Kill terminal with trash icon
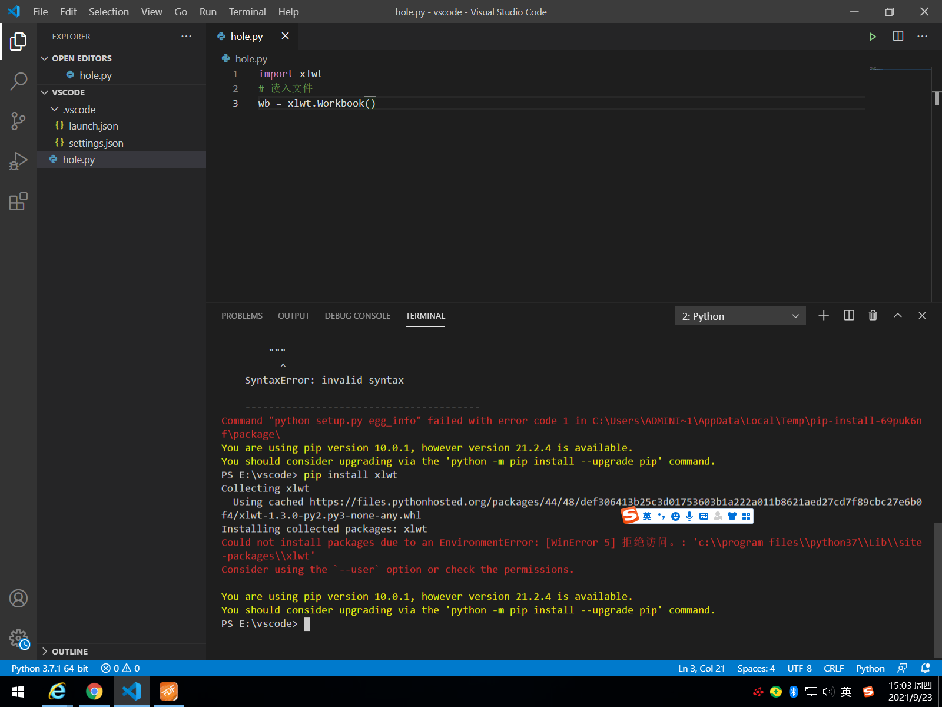 tap(873, 316)
